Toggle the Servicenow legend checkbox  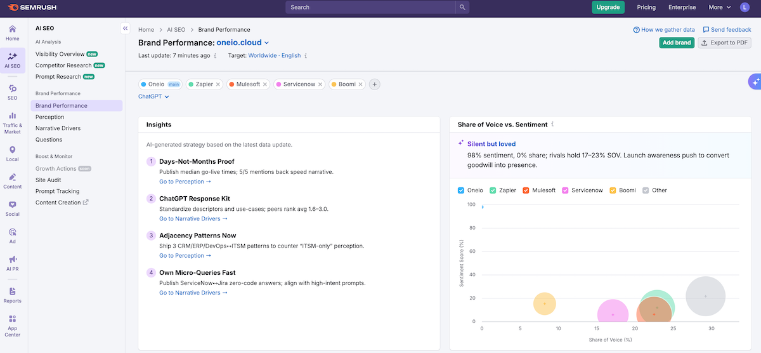566,190
